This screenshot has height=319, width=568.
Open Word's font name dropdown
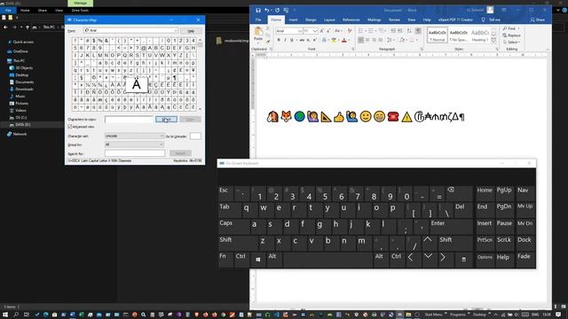click(300, 31)
